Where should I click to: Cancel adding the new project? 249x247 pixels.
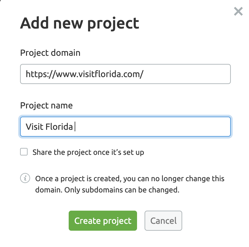coord(163,221)
